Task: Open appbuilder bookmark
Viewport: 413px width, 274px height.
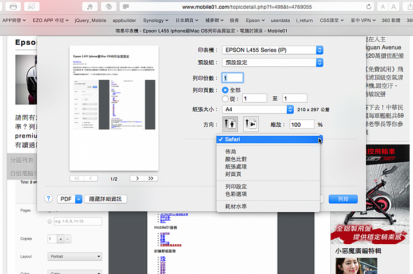Action: [x=124, y=20]
